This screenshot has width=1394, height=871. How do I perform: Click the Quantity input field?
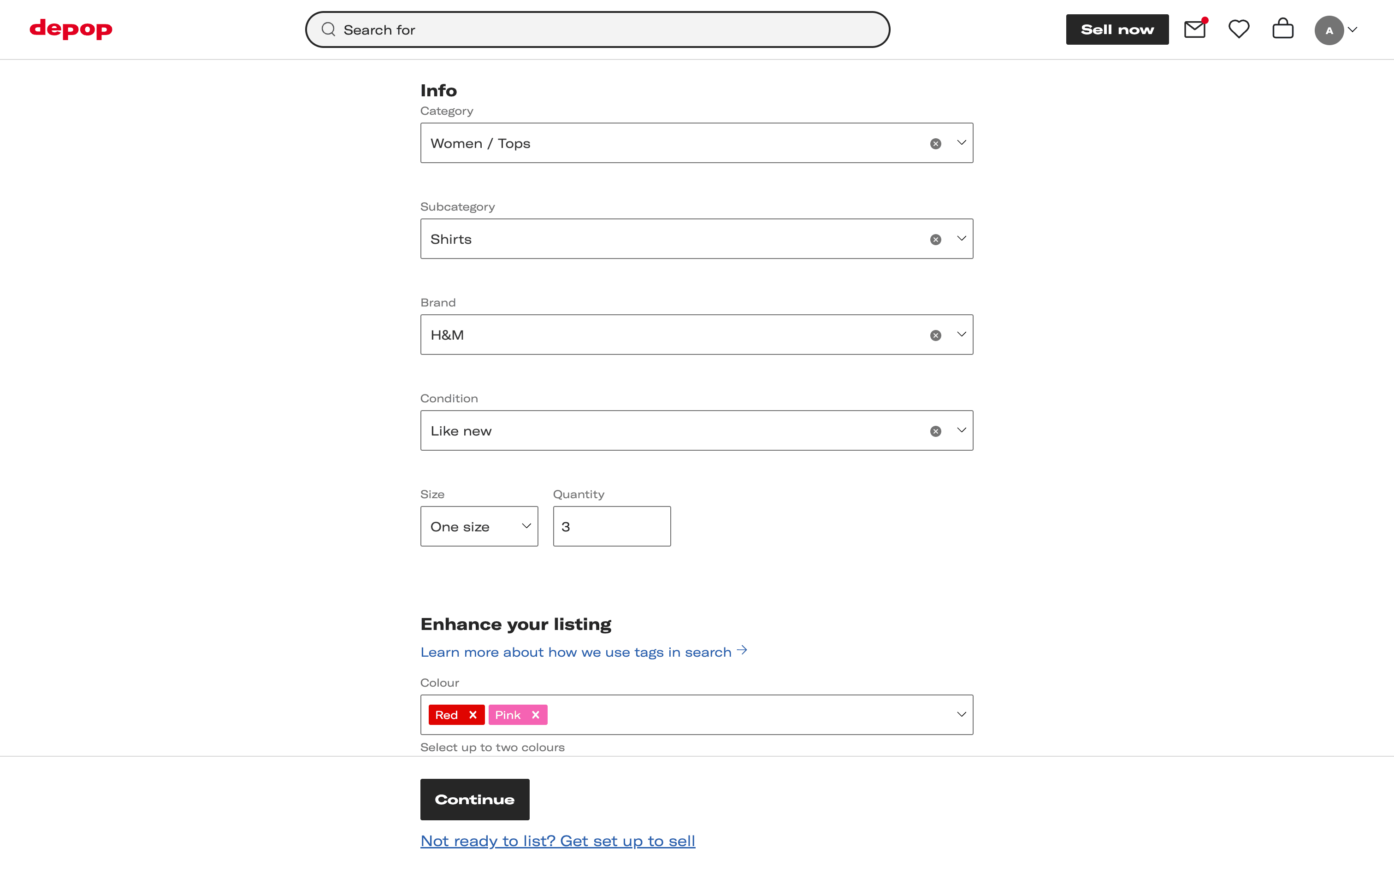[x=612, y=526]
